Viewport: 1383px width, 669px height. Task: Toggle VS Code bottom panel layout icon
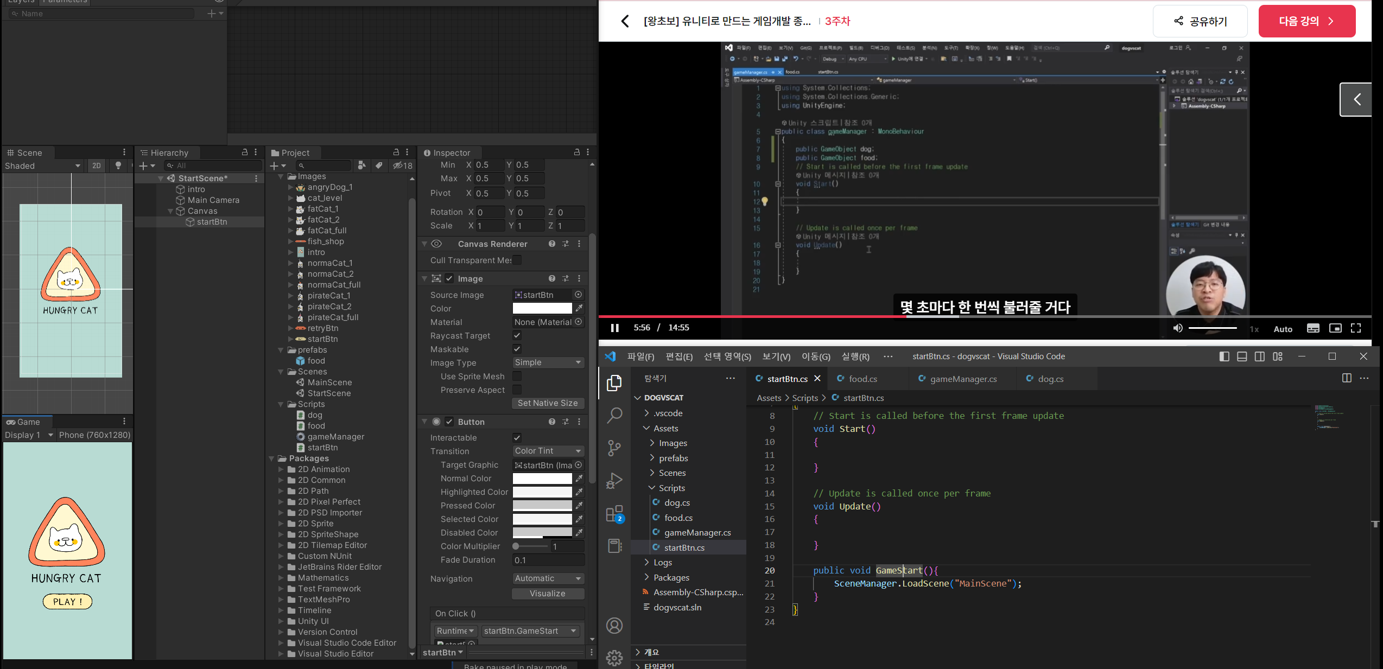coord(1242,356)
